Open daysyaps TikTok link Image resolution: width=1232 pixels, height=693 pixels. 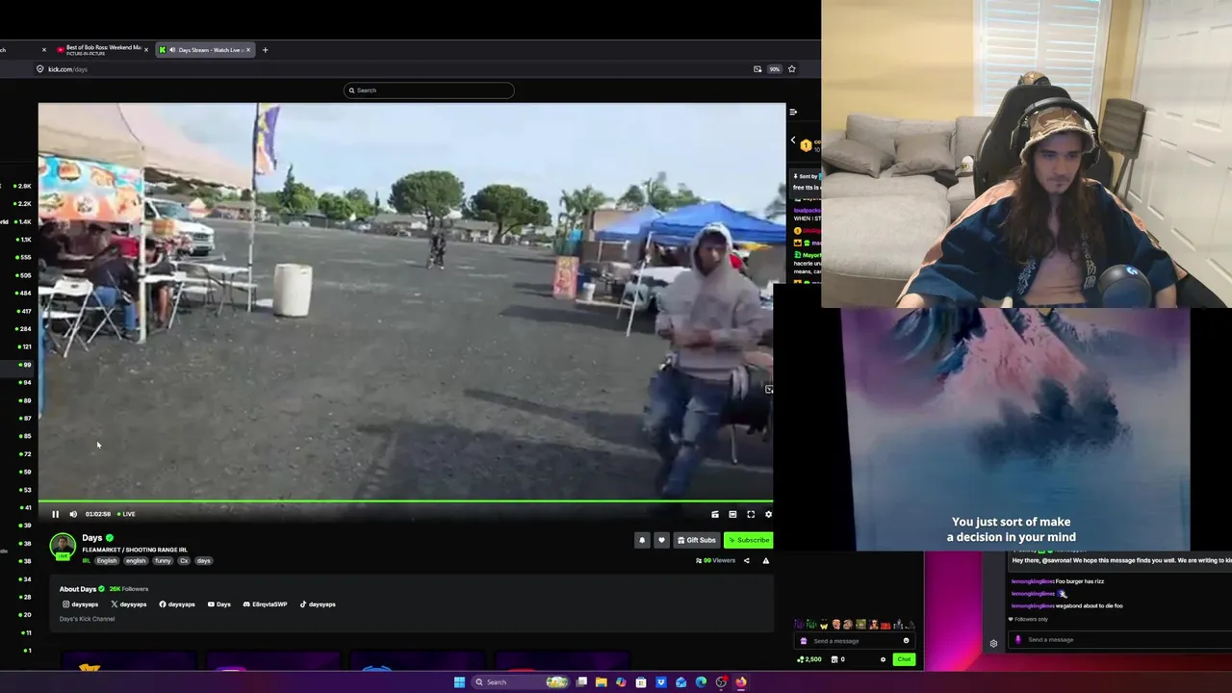coord(318,604)
